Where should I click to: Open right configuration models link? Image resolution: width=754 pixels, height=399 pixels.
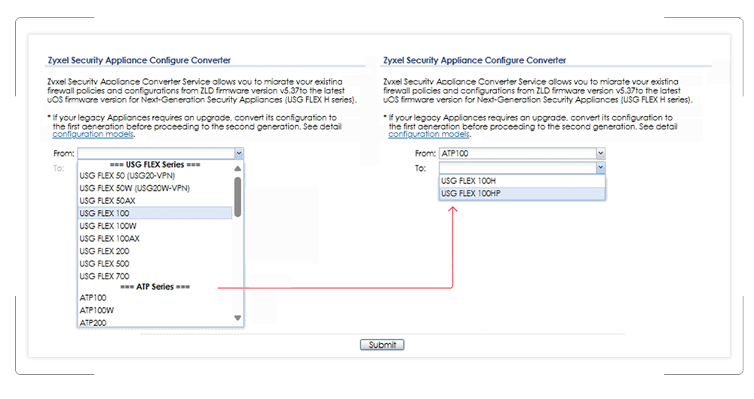pos(429,135)
